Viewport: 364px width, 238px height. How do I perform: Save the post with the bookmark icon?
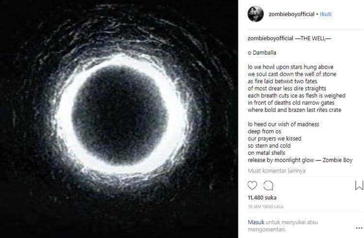click(359, 185)
